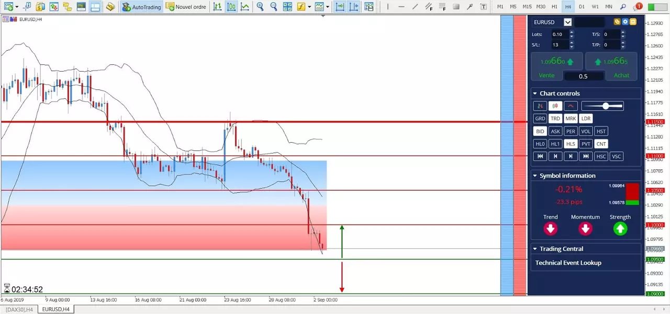Select the vertical line drawing tool
The height and width of the screenshot is (314, 670).
(388, 7)
